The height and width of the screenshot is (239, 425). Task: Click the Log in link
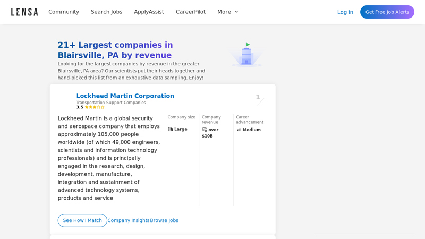345,12
